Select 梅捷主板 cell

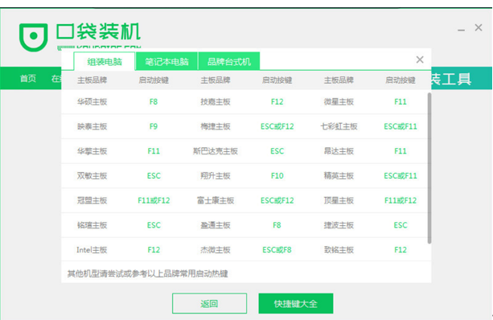216,126
